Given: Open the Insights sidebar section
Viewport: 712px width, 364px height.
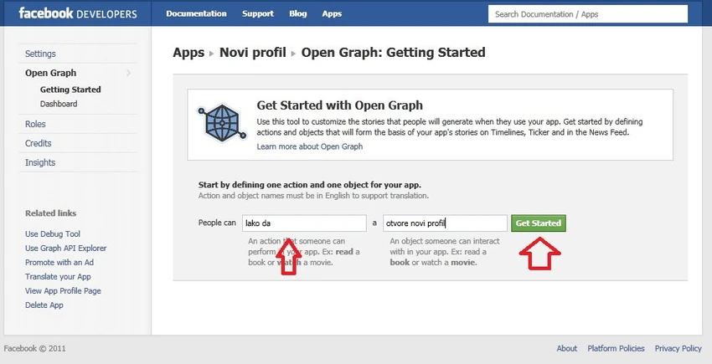Looking at the screenshot, I should (40, 162).
